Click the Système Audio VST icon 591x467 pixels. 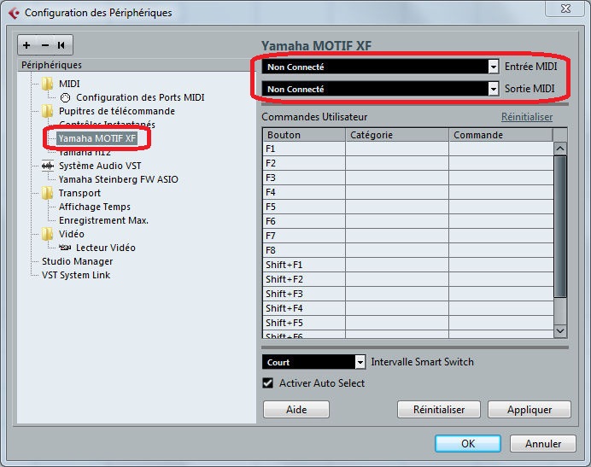tap(47, 166)
